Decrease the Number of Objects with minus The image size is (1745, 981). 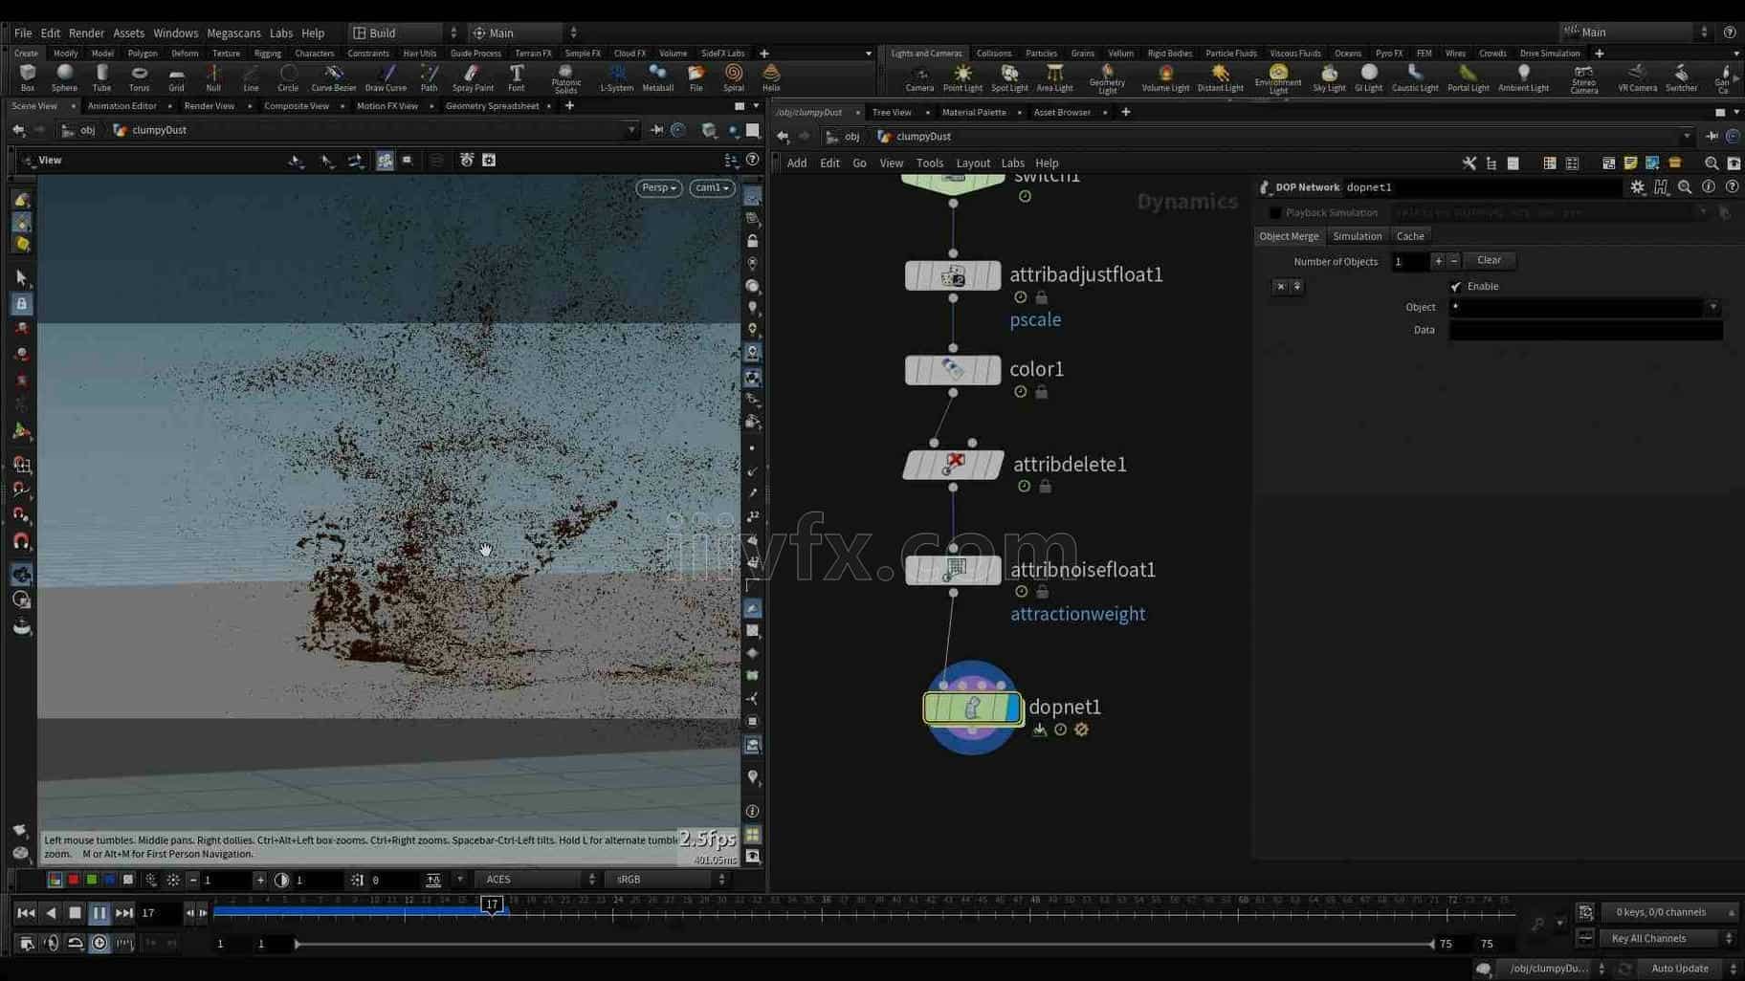(1454, 261)
